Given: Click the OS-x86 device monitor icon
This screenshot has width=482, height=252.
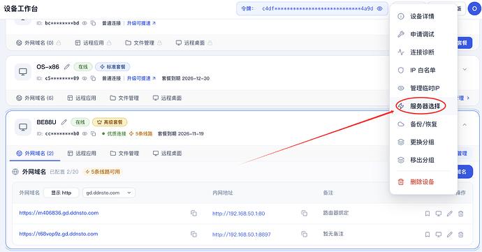Looking at the screenshot, I should pyautogui.click(x=23, y=72).
